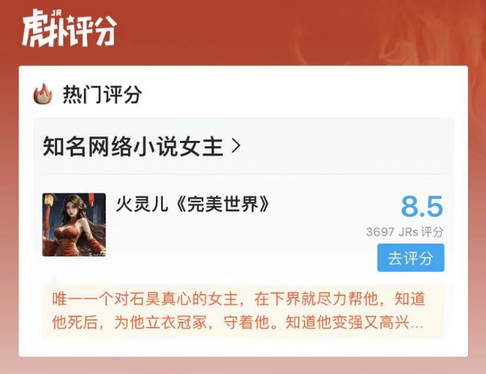Click the first comment line starting 唯一一个
The height and width of the screenshot is (374, 486).
pyautogui.click(x=238, y=299)
